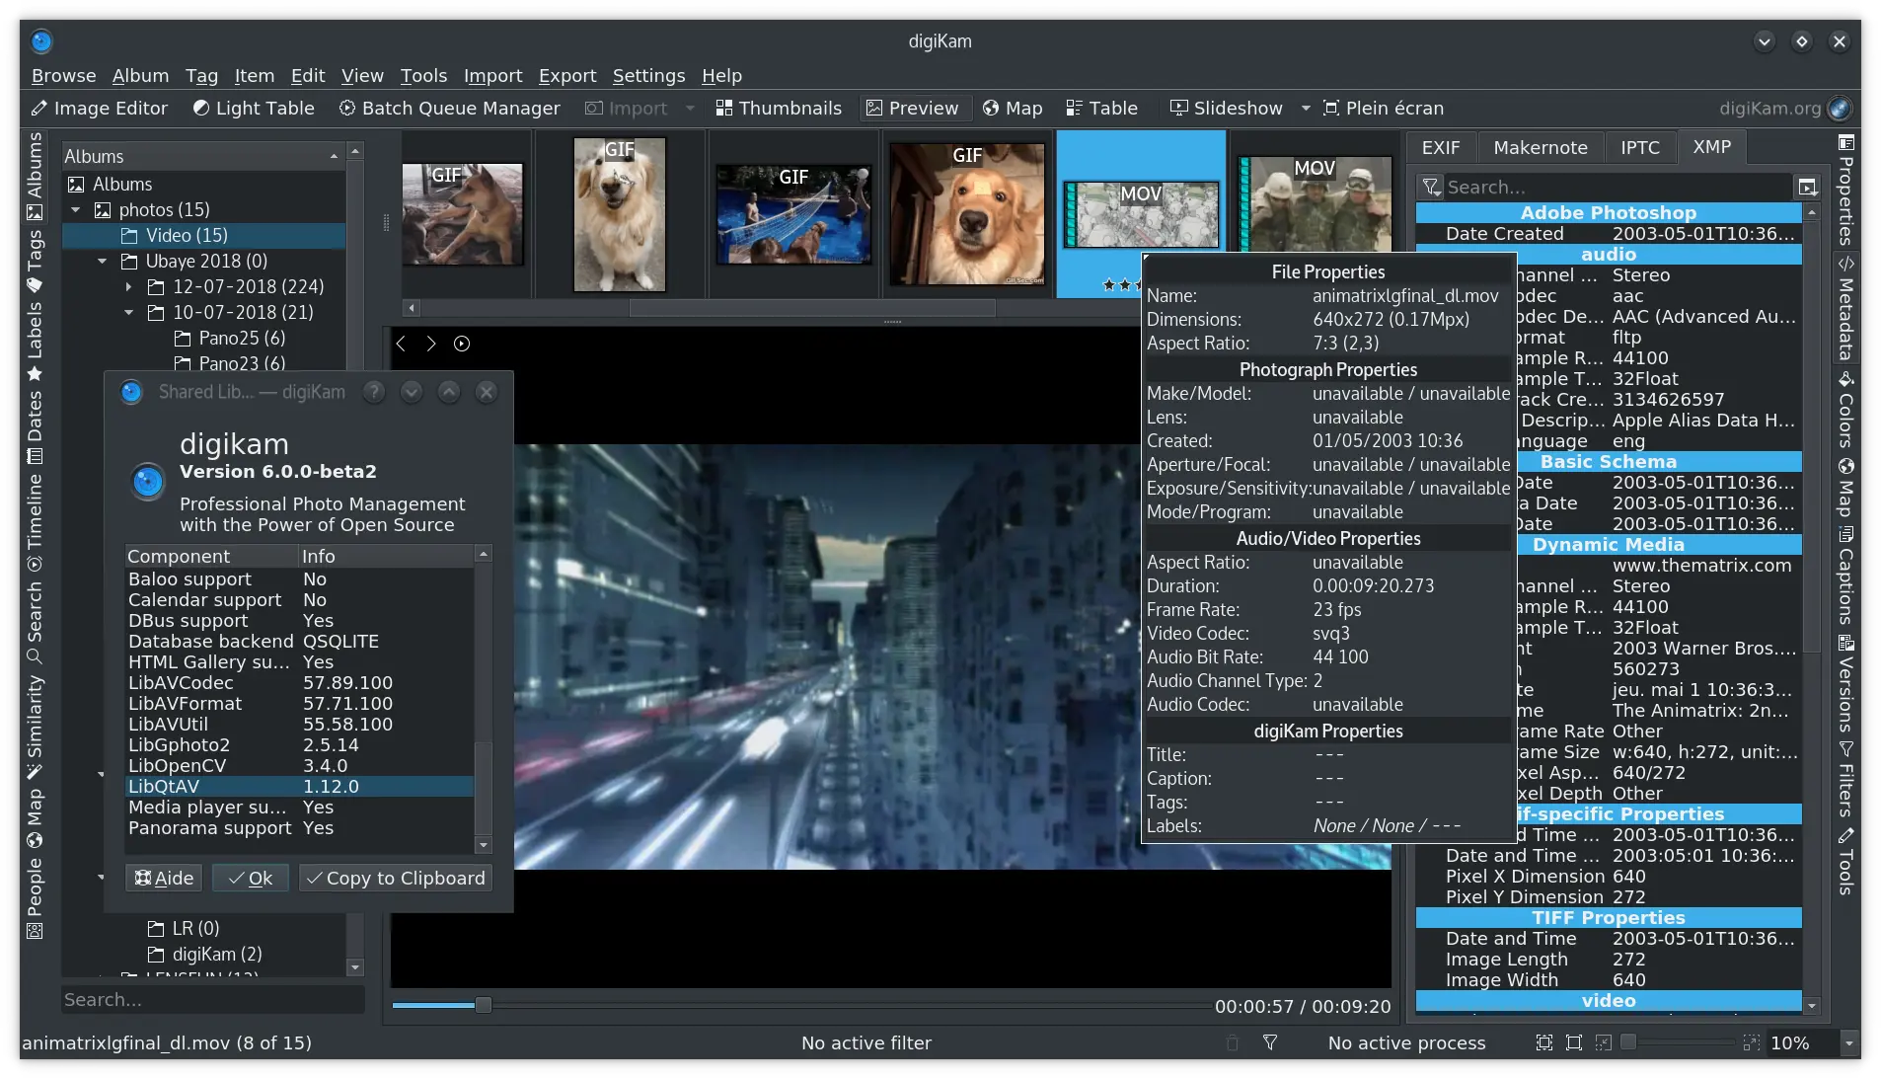Expand the Ubaye 2018 album
Viewport: 1881px width, 1079px height.
103,261
